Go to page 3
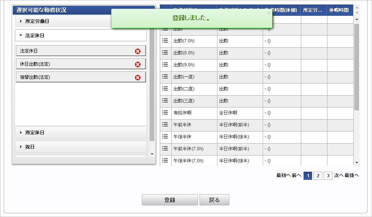372x217 pixels. [328, 176]
